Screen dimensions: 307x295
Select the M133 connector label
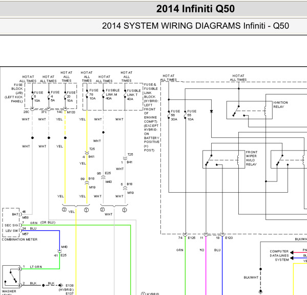(71, 112)
